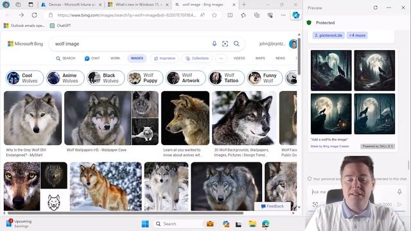Expand the three-dots more options pill
This screenshot has width=411, height=231.
pyautogui.click(x=221, y=58)
